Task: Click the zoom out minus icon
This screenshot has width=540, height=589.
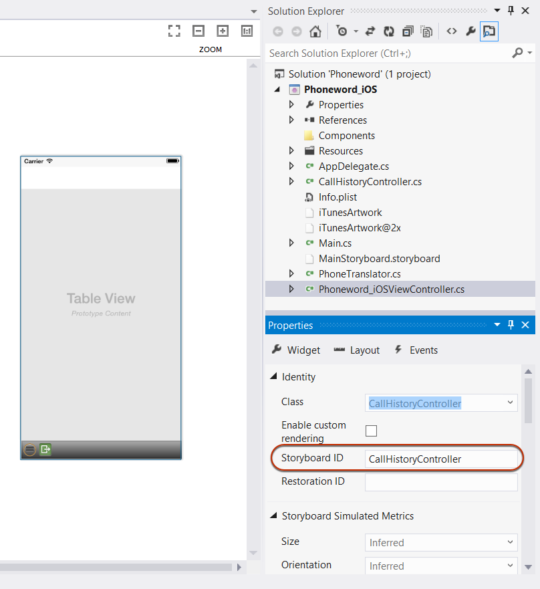Action: [x=198, y=31]
